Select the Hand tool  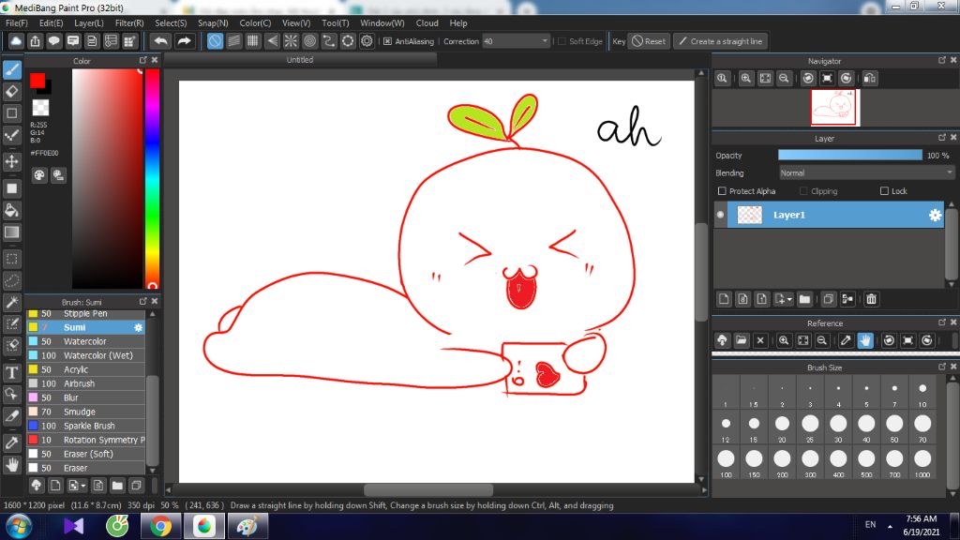tap(11, 465)
